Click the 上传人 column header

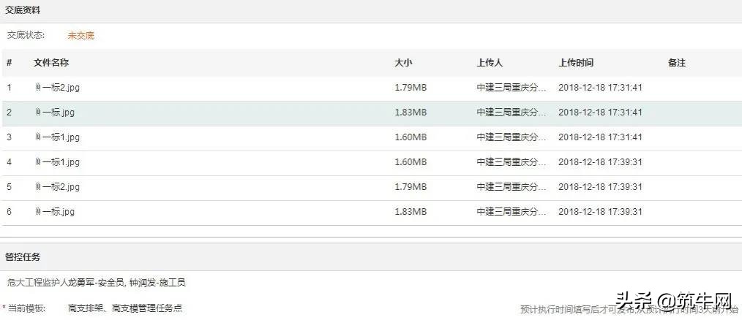(x=490, y=63)
